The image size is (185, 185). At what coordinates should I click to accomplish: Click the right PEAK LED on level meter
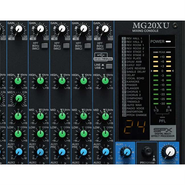pos(168,52)
